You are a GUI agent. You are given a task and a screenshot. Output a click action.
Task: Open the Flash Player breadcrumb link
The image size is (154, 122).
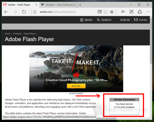point(30,34)
